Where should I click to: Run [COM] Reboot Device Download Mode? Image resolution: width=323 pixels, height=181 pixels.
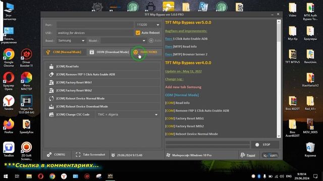[102, 107]
